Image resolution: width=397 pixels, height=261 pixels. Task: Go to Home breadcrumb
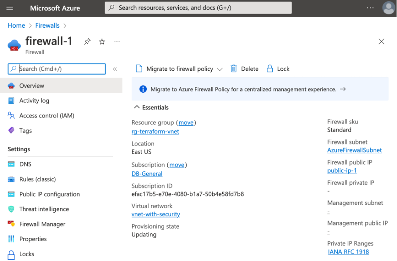click(x=16, y=25)
